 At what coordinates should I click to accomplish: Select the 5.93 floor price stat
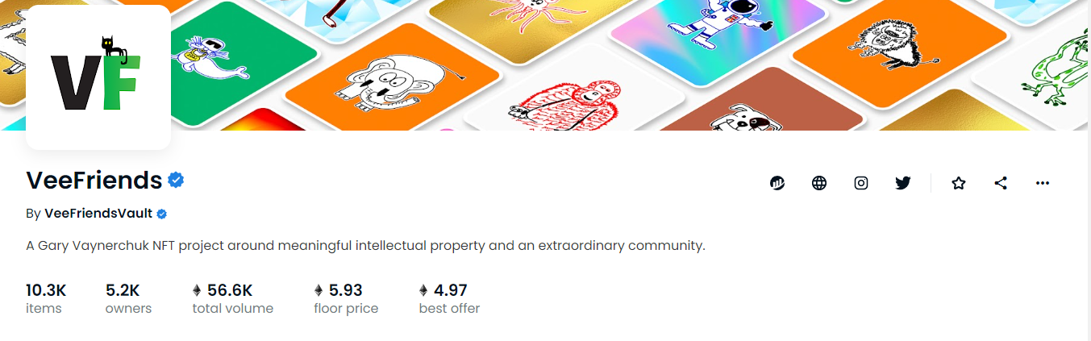click(346, 298)
